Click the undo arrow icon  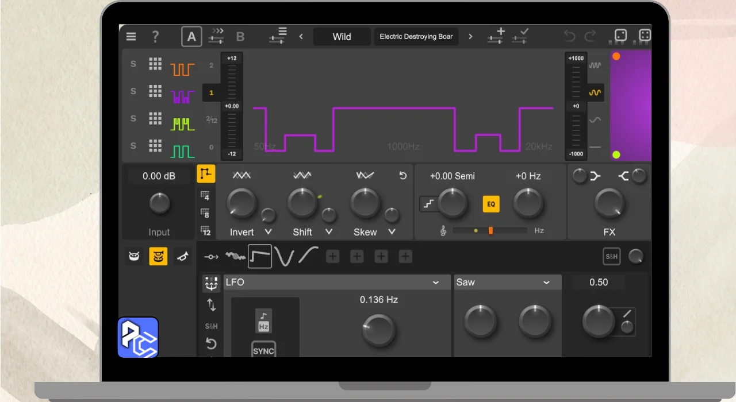click(x=569, y=37)
